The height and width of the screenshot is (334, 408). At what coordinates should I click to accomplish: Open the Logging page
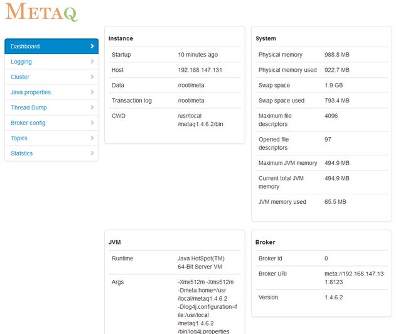(51, 62)
